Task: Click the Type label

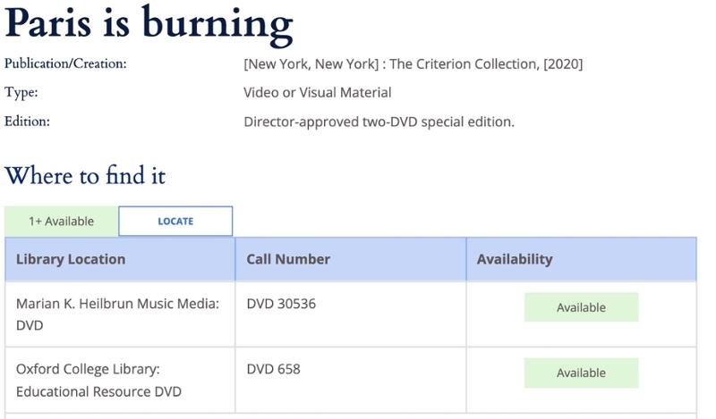Action: click(21, 93)
